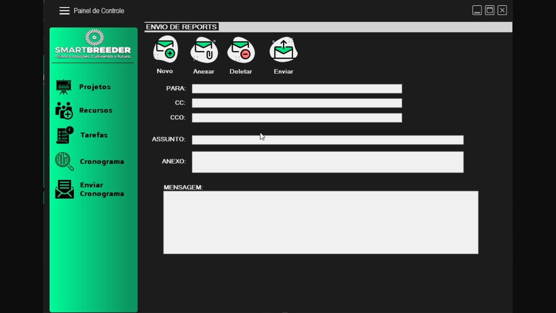Select the Recursos sidebar label
This screenshot has height=313, width=556.
pos(96,110)
